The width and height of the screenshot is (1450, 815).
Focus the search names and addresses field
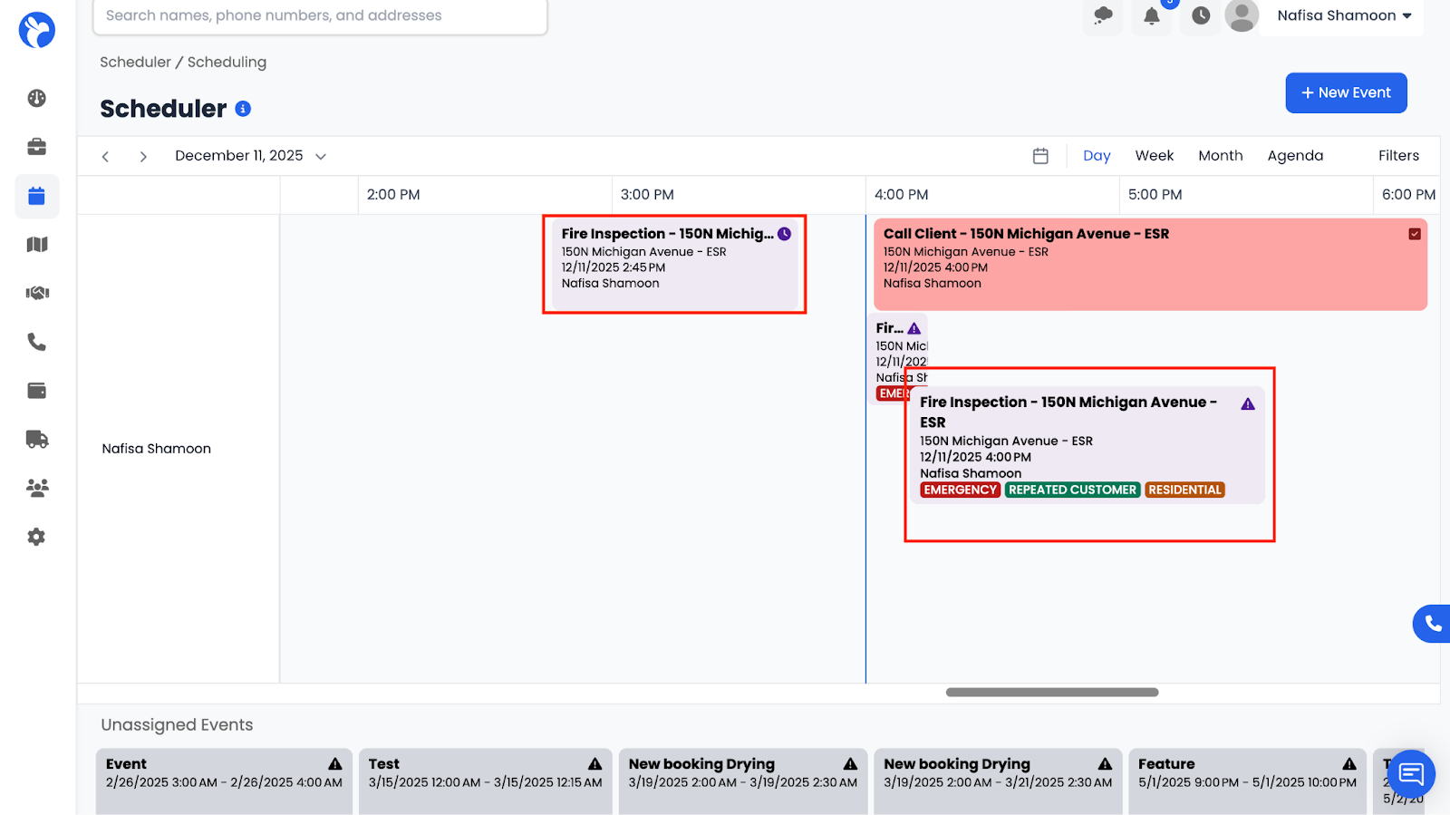320,16
